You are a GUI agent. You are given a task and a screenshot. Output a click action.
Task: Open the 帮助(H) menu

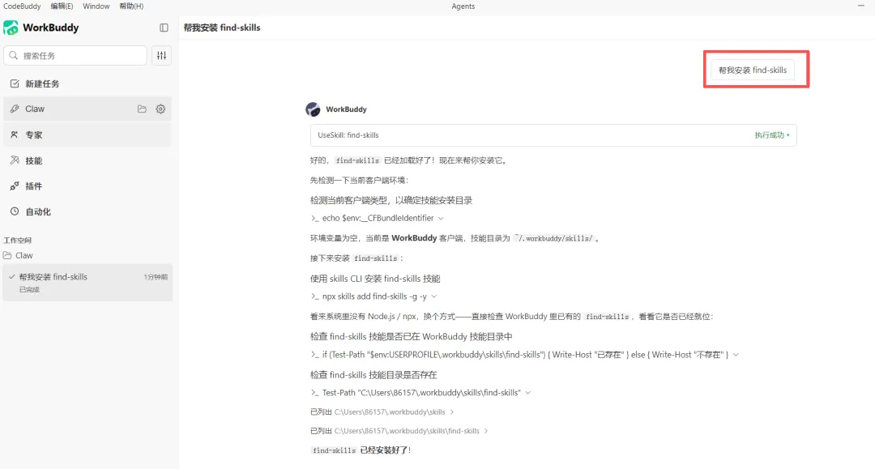[x=131, y=6]
